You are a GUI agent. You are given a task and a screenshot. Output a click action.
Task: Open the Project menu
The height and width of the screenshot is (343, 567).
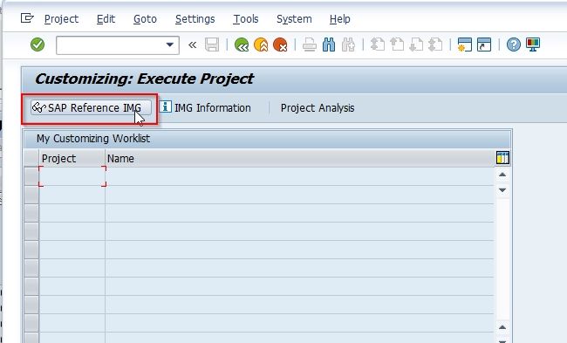pyautogui.click(x=61, y=19)
